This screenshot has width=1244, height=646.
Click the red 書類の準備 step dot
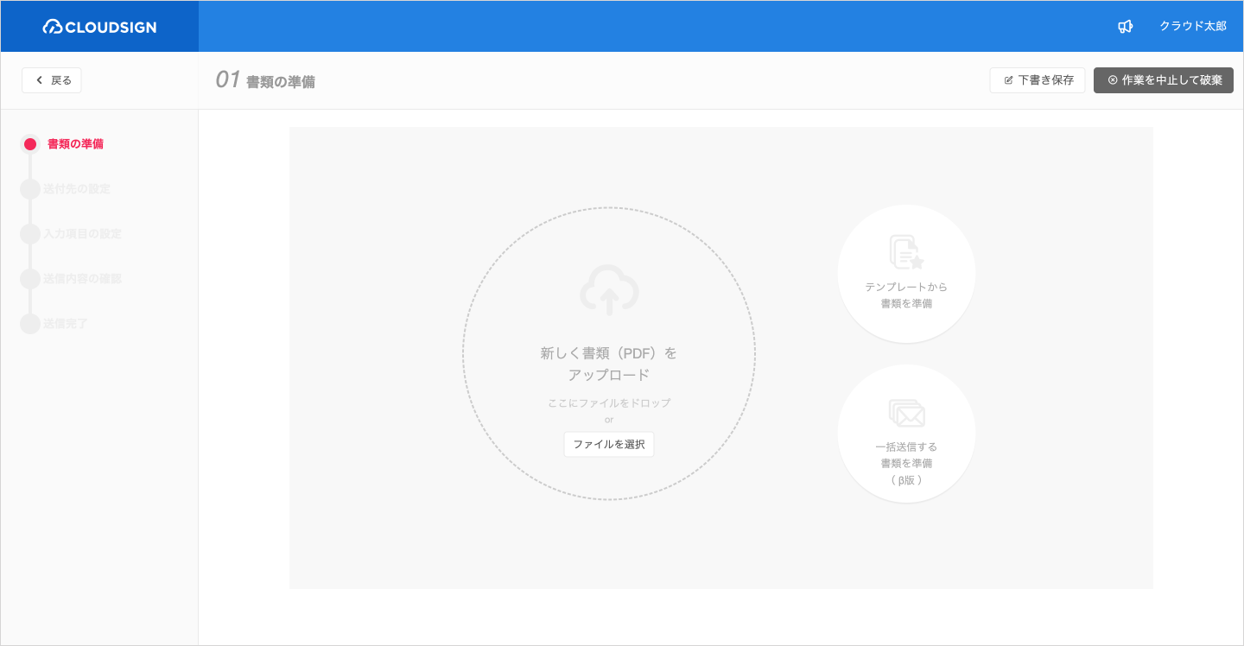(x=30, y=144)
